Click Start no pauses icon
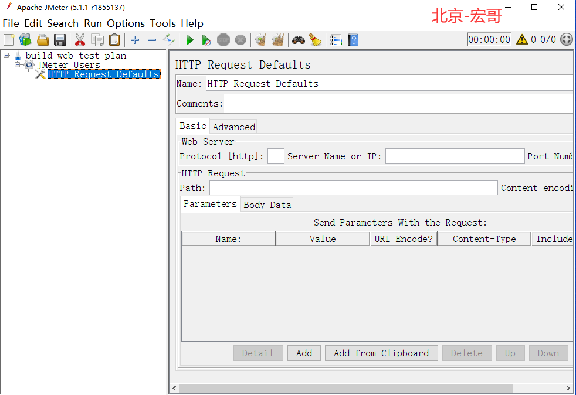This screenshot has width=576, height=395. coord(206,40)
